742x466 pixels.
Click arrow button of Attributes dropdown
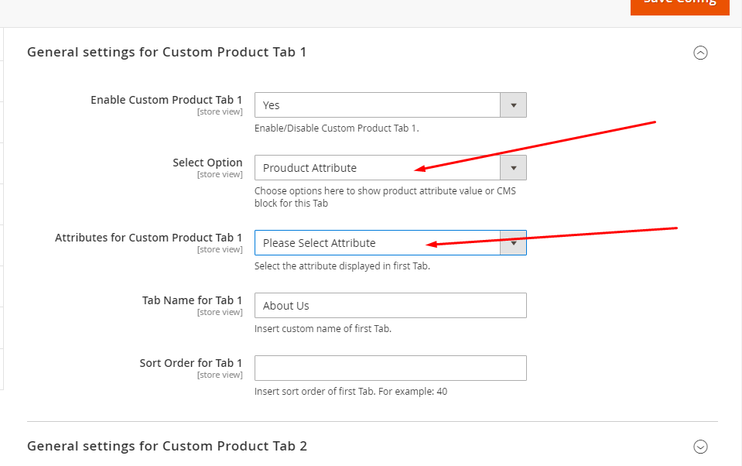513,243
